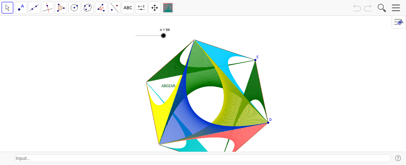Open the hamburger main menu
The width and height of the screenshot is (406, 165).
(x=396, y=8)
